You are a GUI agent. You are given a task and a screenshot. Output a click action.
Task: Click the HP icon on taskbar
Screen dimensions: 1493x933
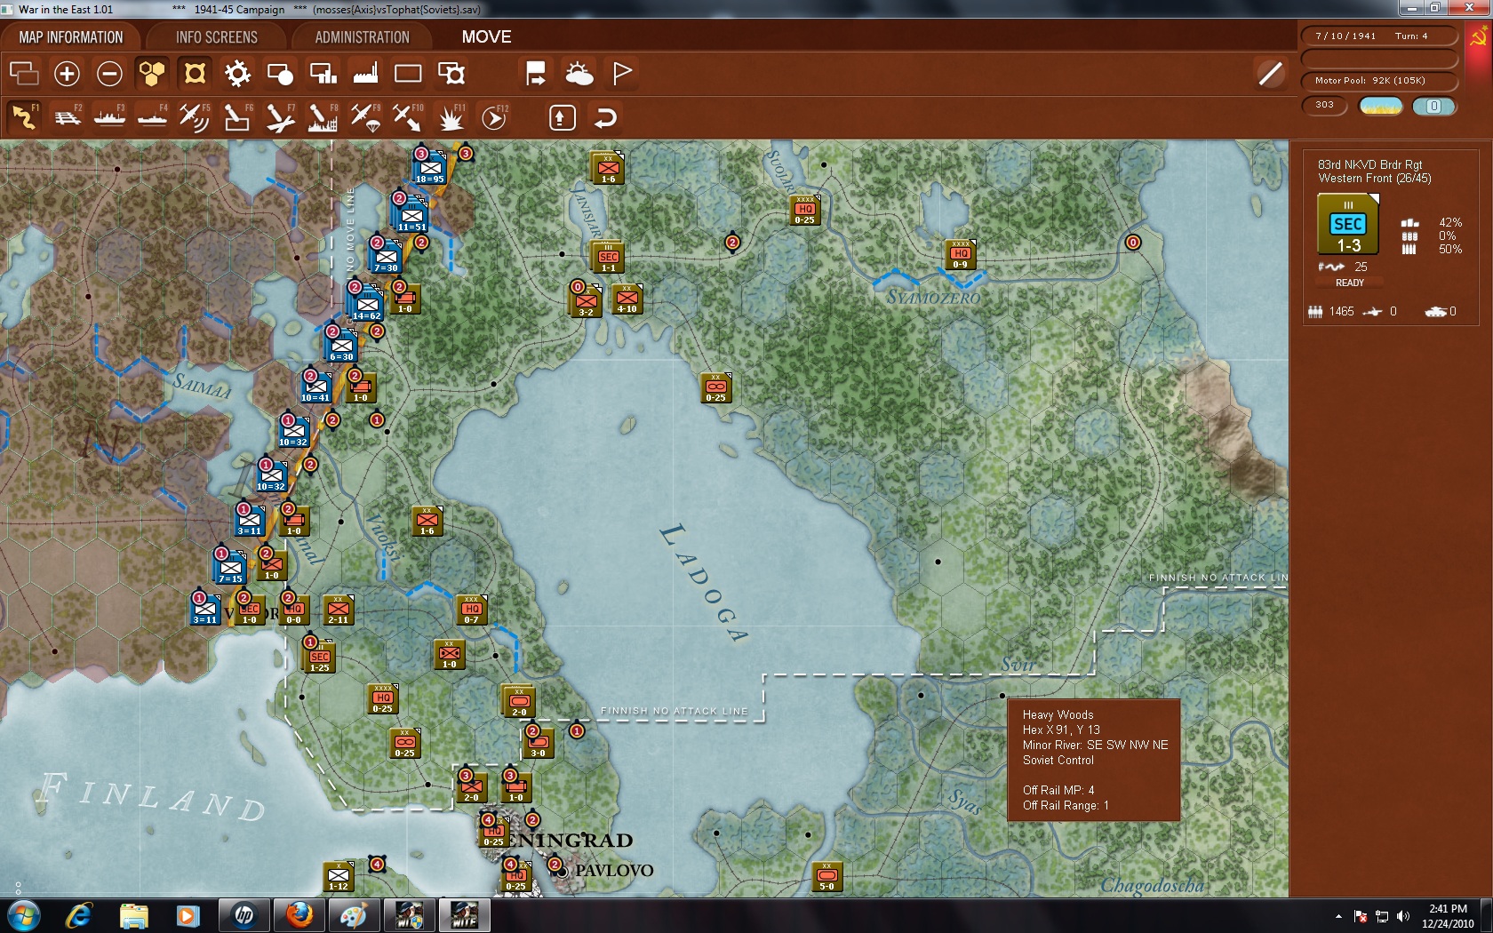[x=244, y=915]
